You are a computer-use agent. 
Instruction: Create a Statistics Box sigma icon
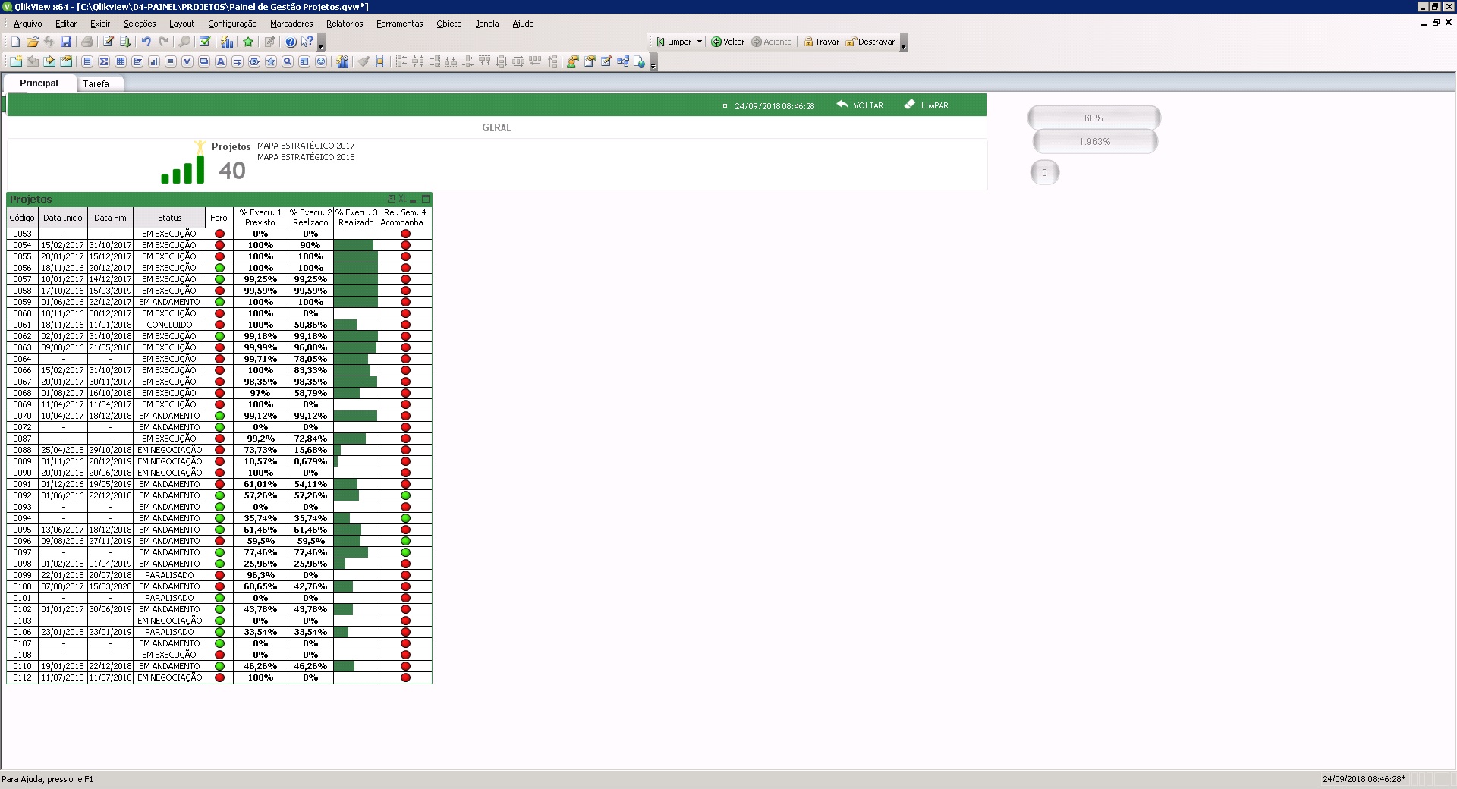tap(104, 61)
